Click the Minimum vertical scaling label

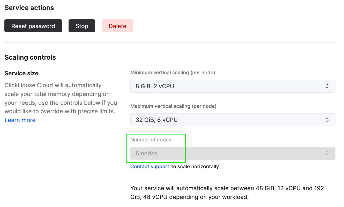173,73
